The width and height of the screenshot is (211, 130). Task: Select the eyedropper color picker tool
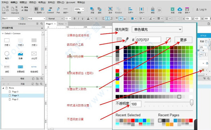coord(127,40)
